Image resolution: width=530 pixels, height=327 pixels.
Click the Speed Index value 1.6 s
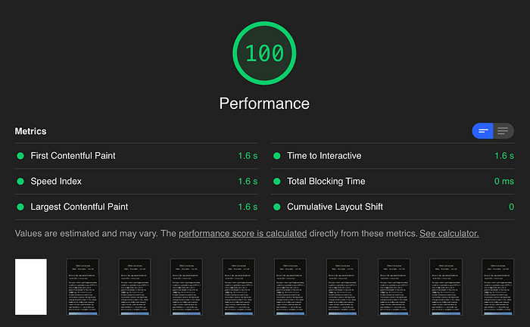(248, 182)
